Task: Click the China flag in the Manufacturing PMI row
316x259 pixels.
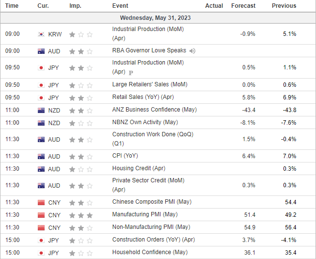Action: pos(41,215)
